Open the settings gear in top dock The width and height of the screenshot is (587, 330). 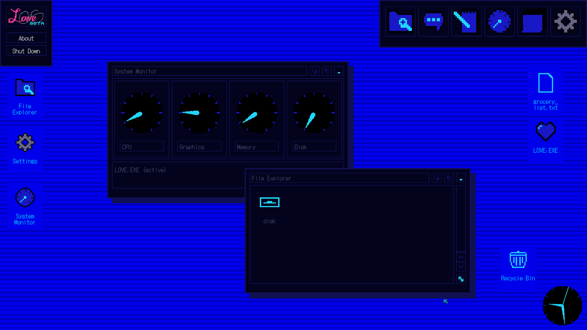[566, 21]
